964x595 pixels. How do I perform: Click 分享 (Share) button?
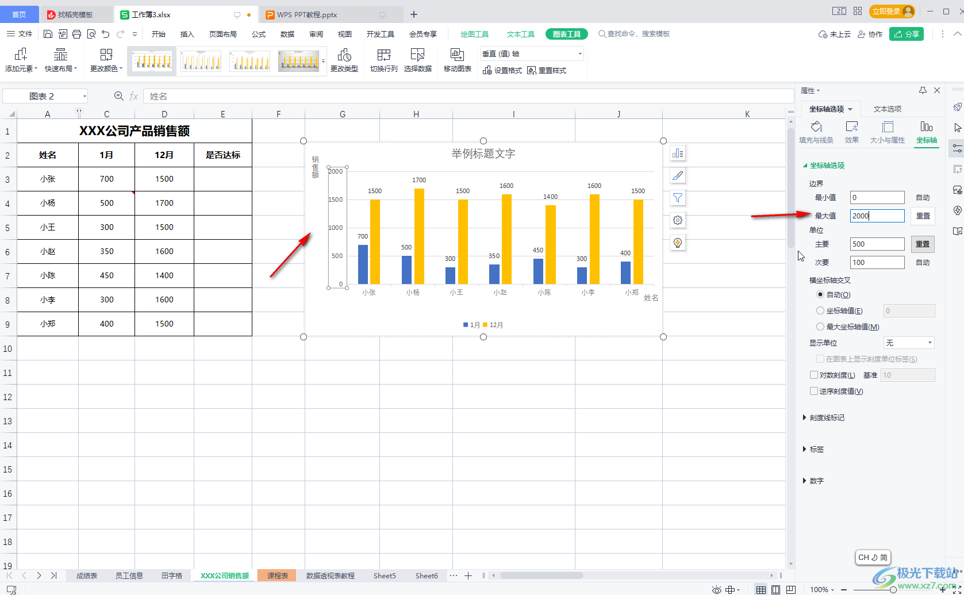point(907,34)
